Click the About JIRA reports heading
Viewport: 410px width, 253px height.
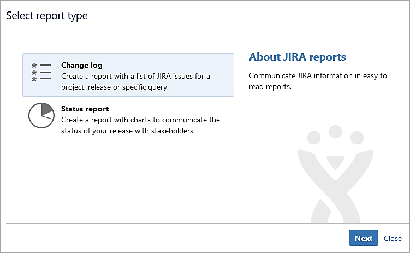(298, 57)
